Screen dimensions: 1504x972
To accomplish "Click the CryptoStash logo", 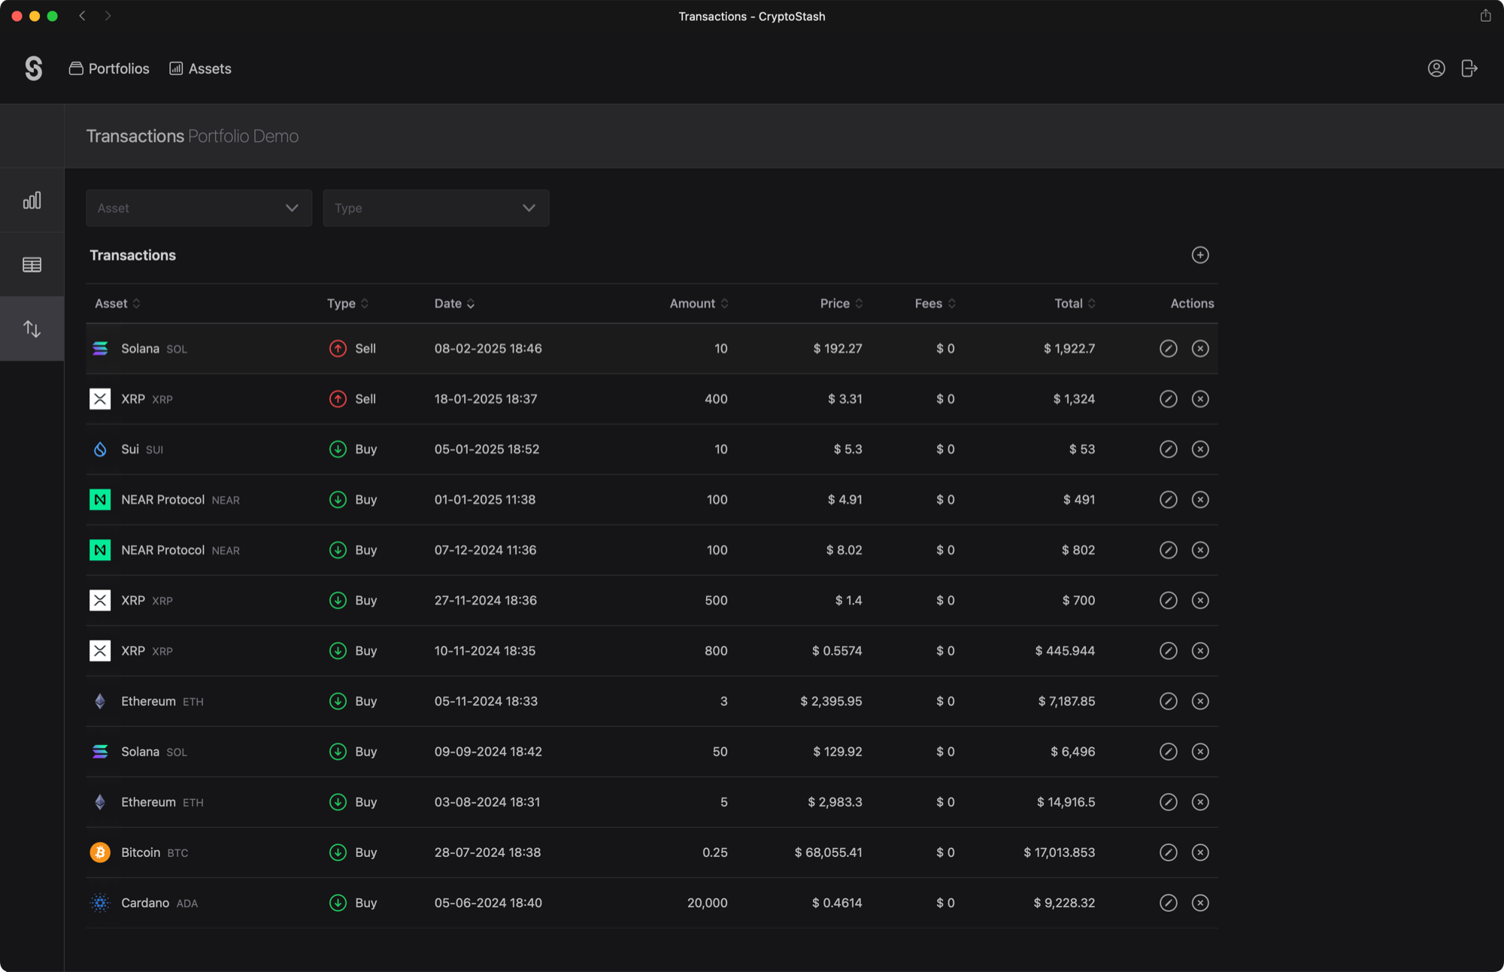I will point(33,68).
